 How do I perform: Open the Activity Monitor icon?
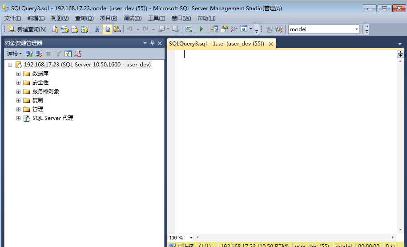point(189,29)
